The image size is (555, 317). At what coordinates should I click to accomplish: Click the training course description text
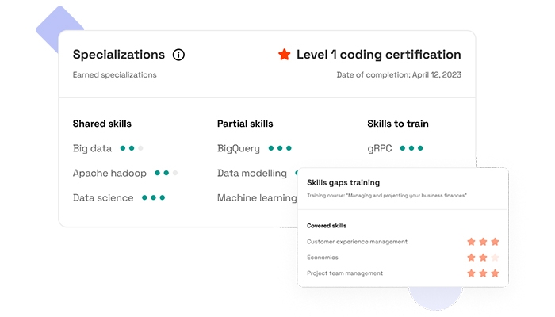387,195
